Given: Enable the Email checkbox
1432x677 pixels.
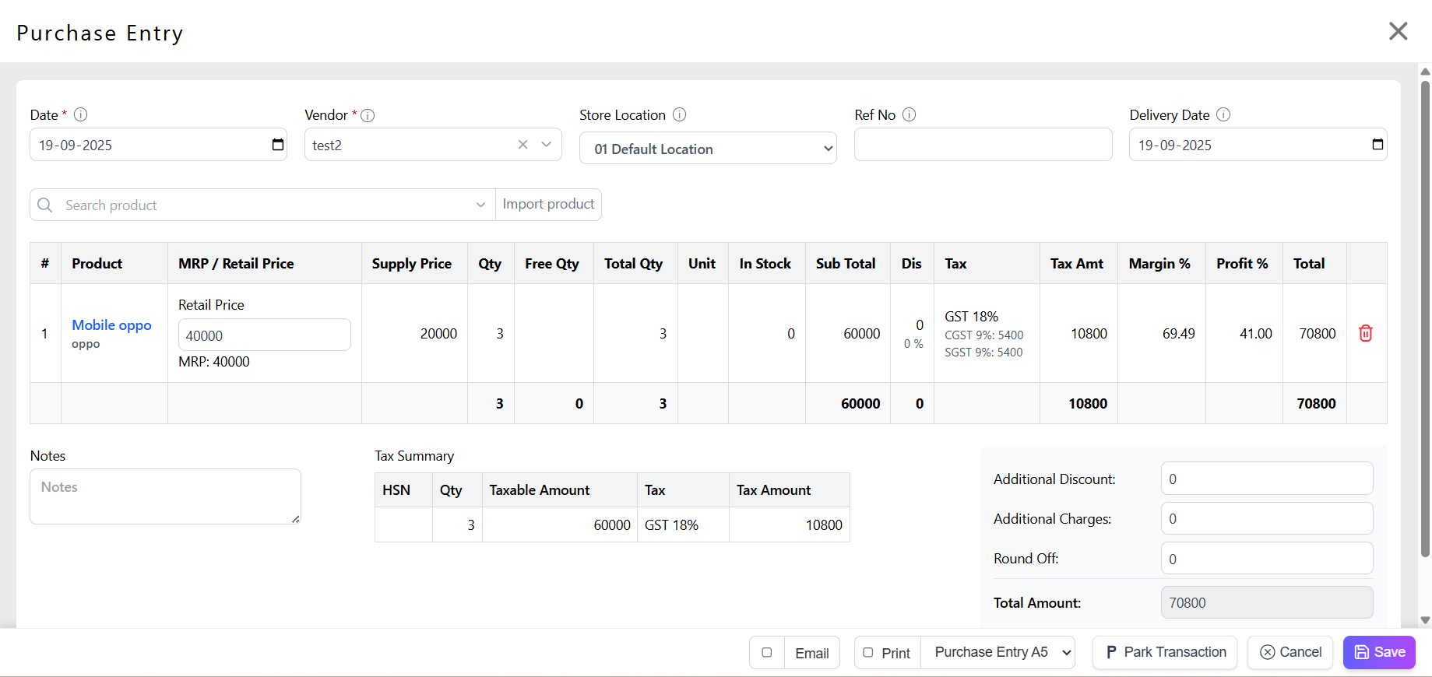Looking at the screenshot, I should point(767,653).
